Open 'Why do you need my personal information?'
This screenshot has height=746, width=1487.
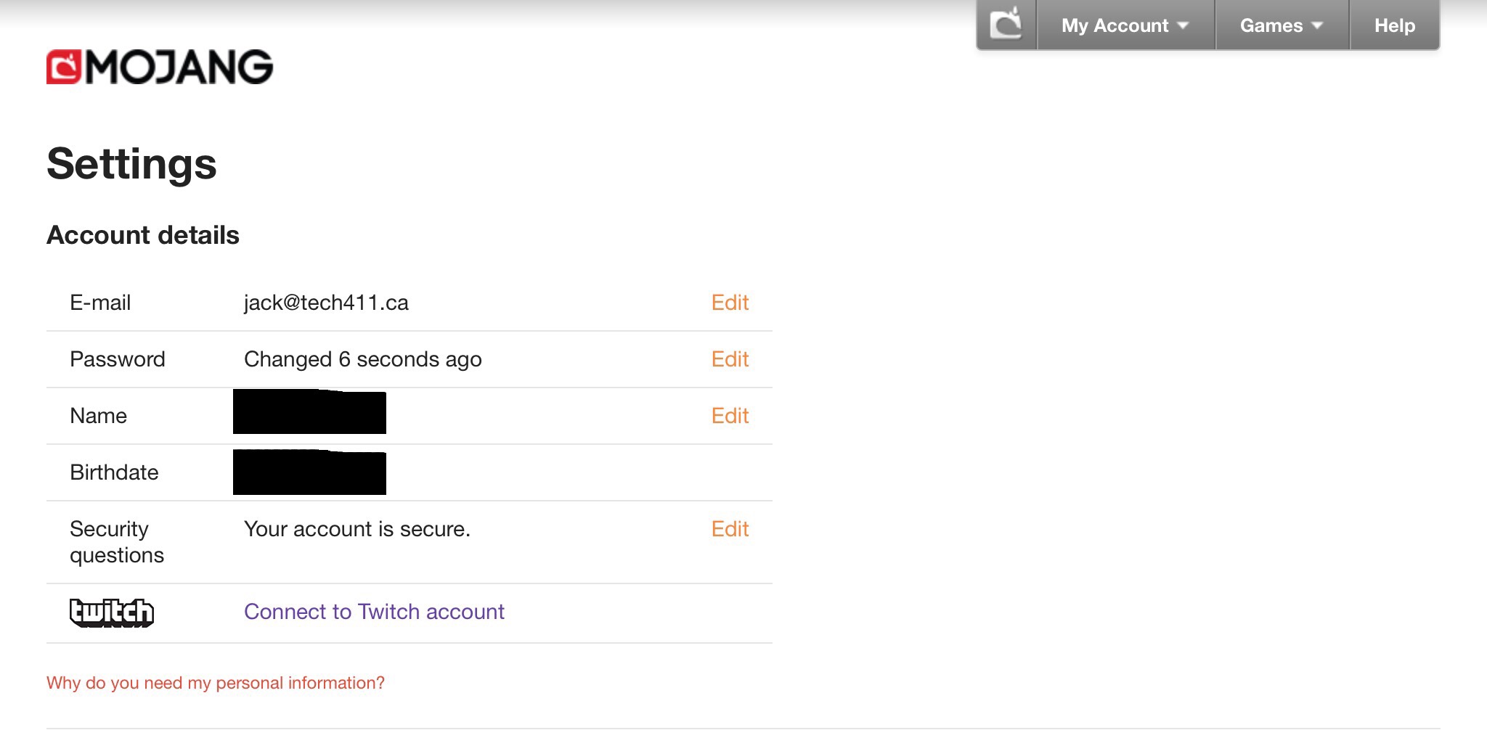(x=216, y=683)
